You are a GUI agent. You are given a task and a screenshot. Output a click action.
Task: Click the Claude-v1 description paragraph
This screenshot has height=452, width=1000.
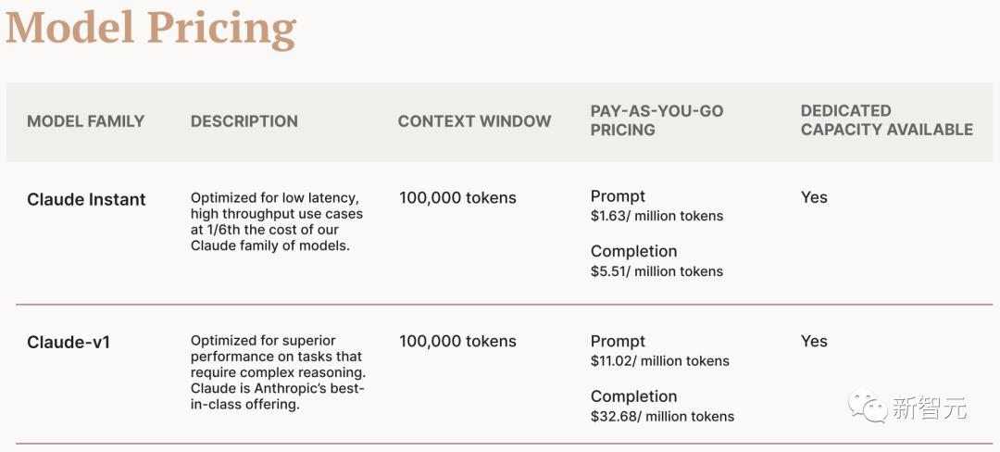[x=278, y=372]
